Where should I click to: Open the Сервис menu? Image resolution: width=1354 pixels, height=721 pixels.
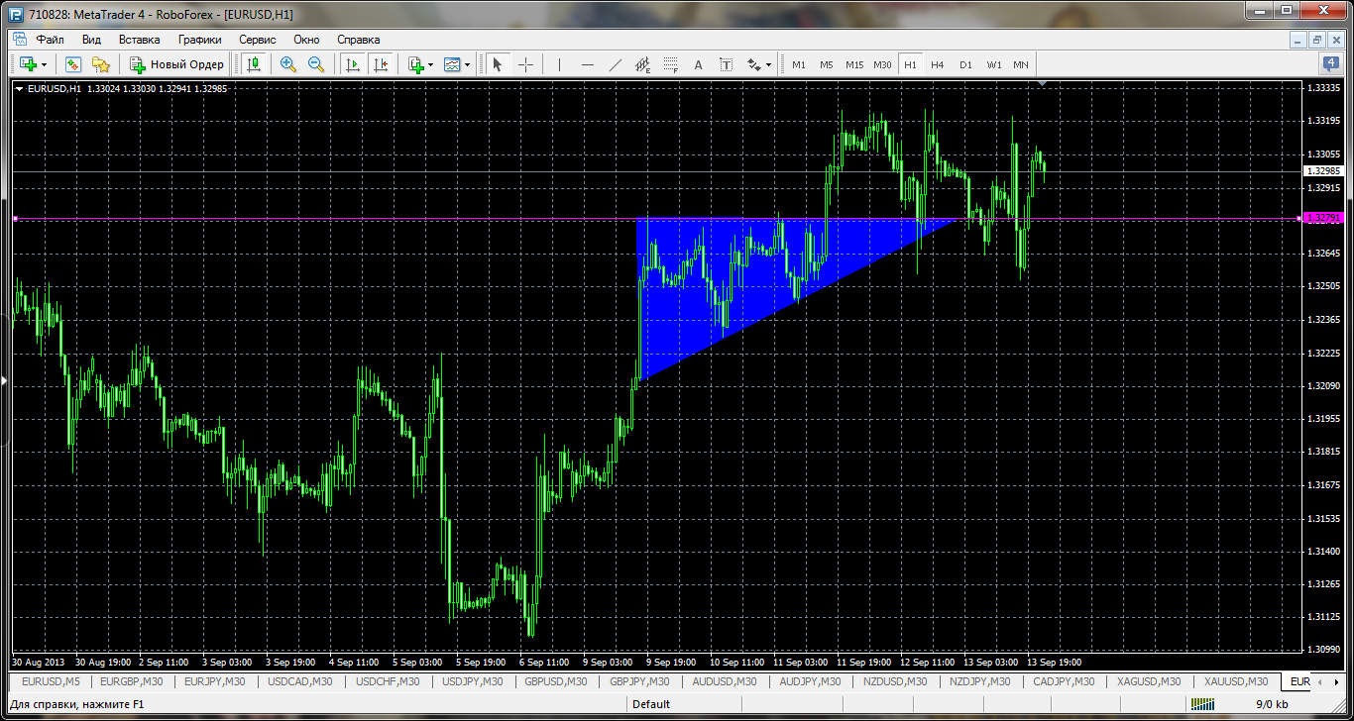pos(258,40)
